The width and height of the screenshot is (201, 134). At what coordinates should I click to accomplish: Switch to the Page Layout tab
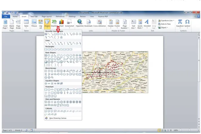coord(47,16)
